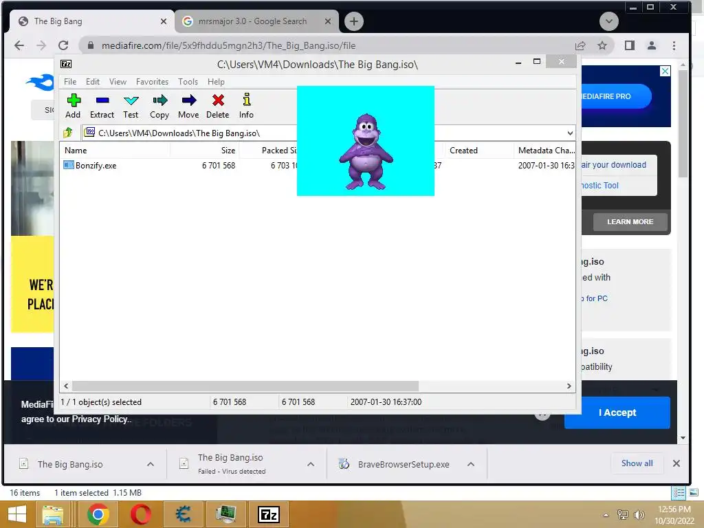Click the repair your download link
Screen dimensions: 704x528
click(614, 165)
